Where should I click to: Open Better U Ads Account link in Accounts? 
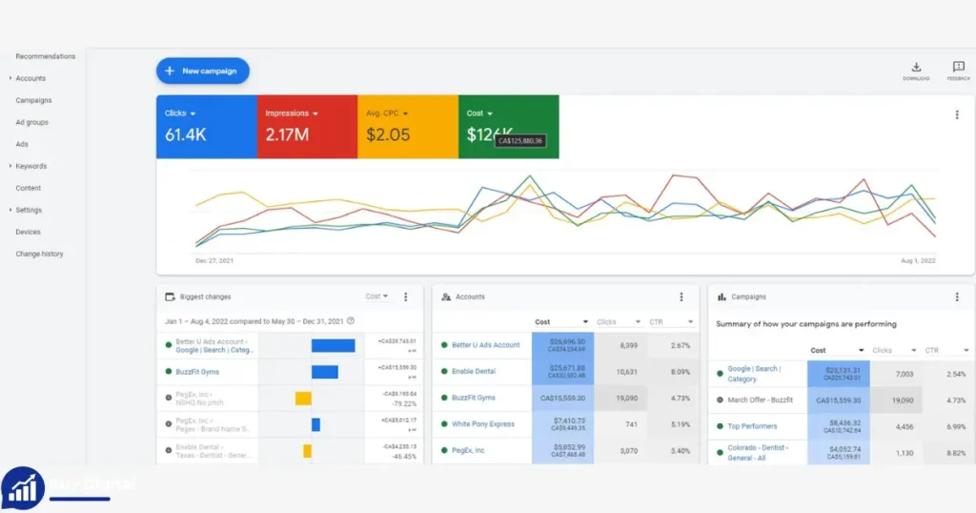pos(485,345)
